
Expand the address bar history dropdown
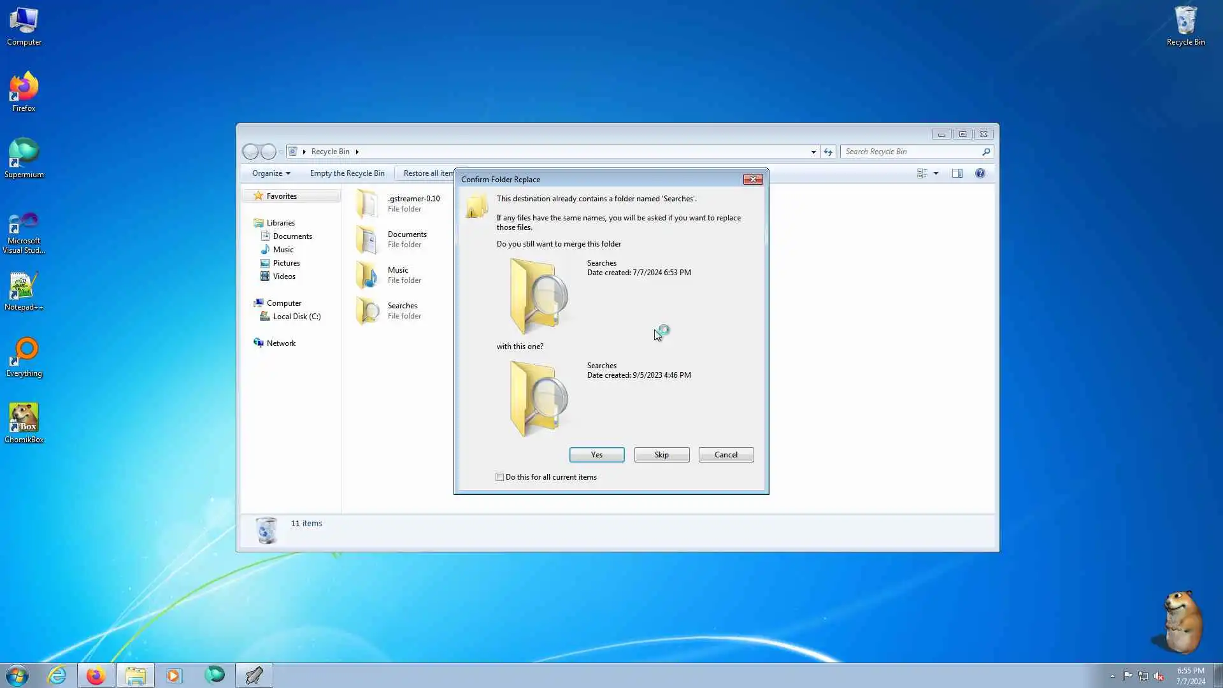click(x=813, y=152)
